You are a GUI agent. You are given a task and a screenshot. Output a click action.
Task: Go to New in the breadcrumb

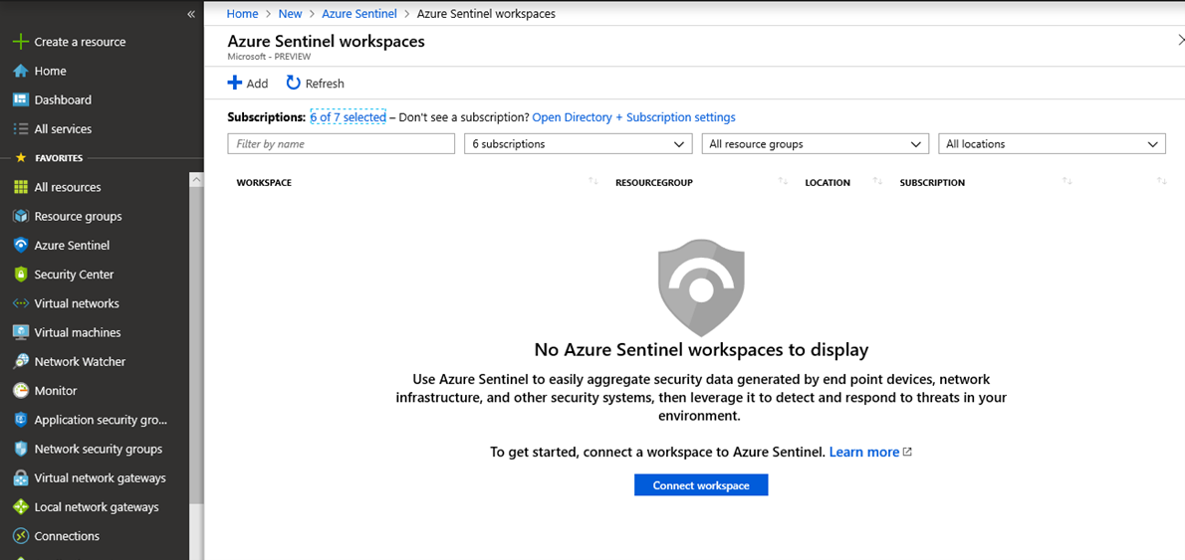[290, 14]
